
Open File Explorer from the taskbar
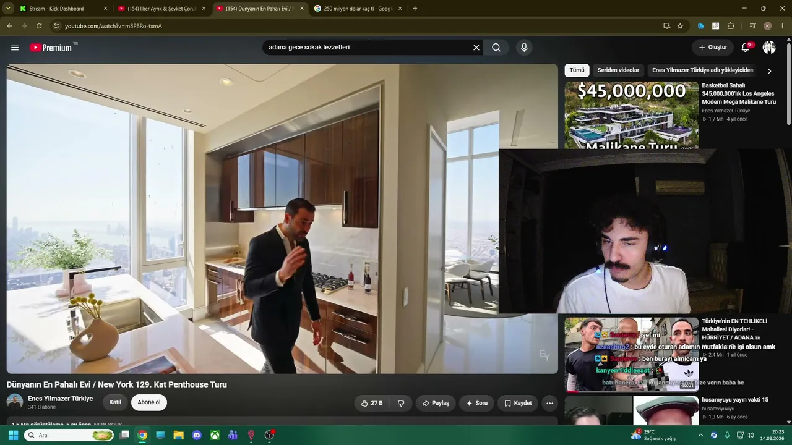[178, 435]
